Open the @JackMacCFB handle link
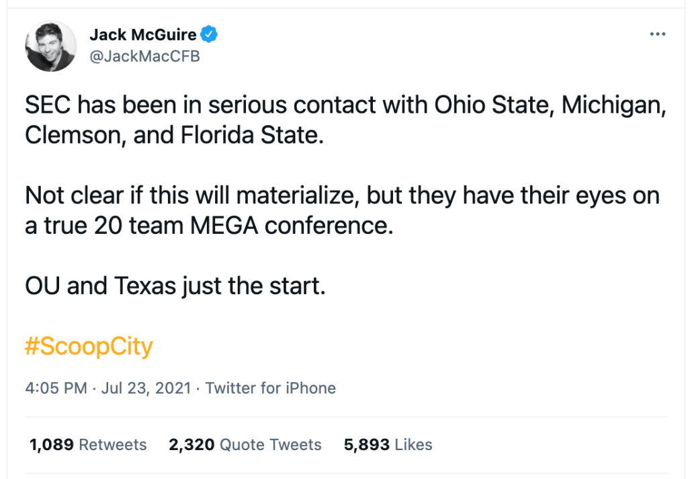The width and height of the screenshot is (688, 479). [144, 56]
